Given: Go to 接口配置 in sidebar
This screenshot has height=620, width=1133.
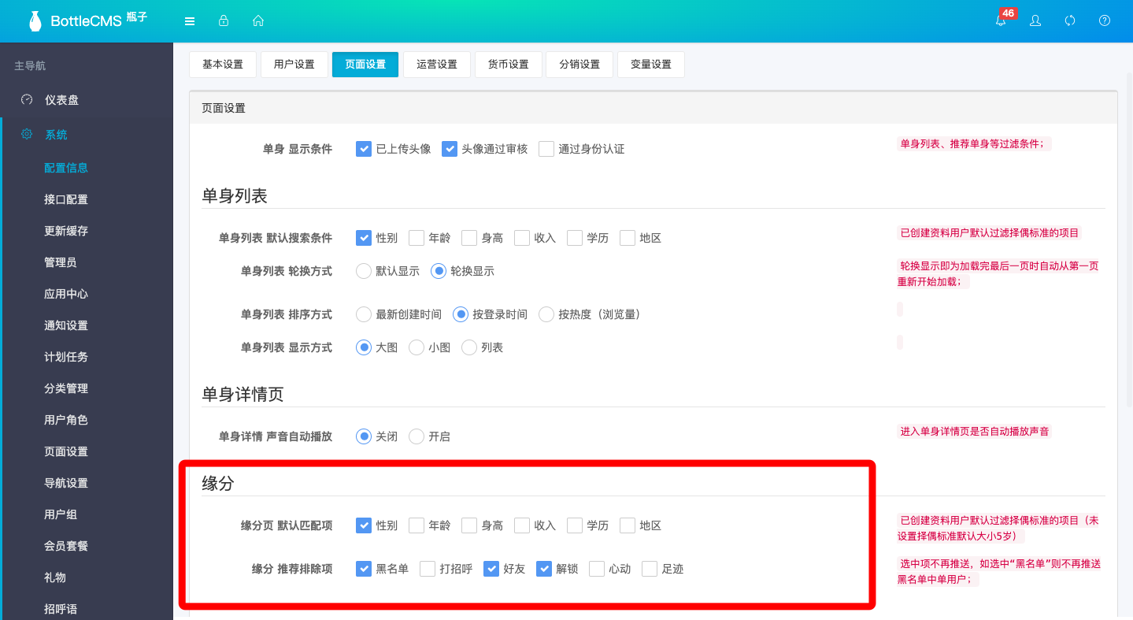Looking at the screenshot, I should pos(66,199).
